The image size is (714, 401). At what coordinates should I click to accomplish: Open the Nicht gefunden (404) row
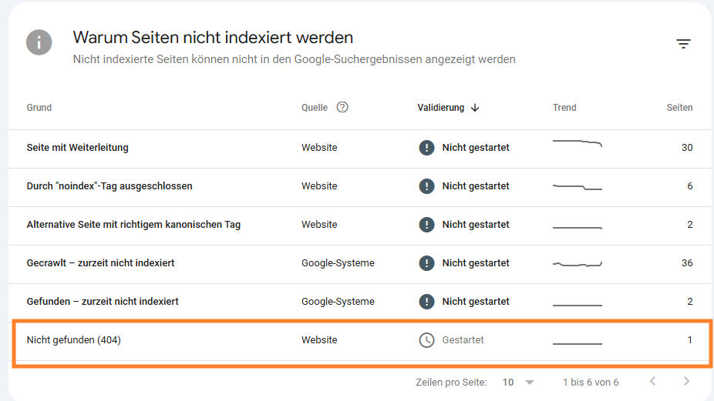[x=74, y=340]
